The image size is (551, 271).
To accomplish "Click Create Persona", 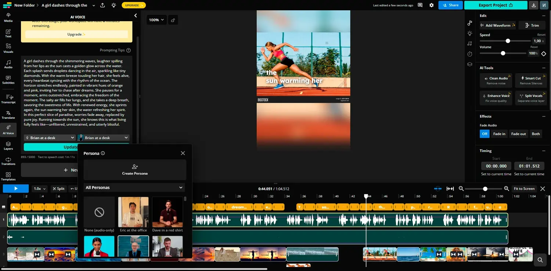I will [135, 169].
